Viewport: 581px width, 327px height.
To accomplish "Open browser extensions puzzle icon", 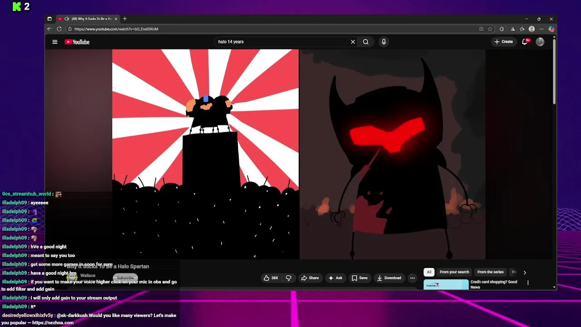I will point(502,29).
